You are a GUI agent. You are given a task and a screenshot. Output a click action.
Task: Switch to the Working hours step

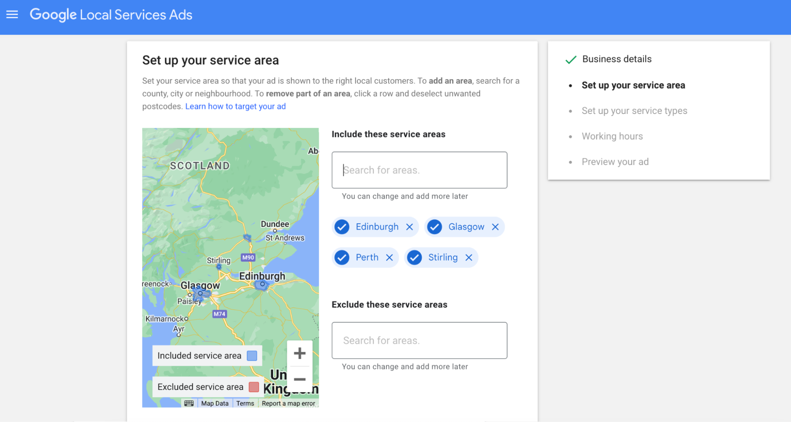612,136
